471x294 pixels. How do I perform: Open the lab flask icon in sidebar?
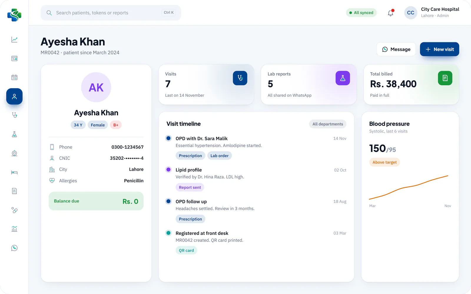click(x=14, y=134)
